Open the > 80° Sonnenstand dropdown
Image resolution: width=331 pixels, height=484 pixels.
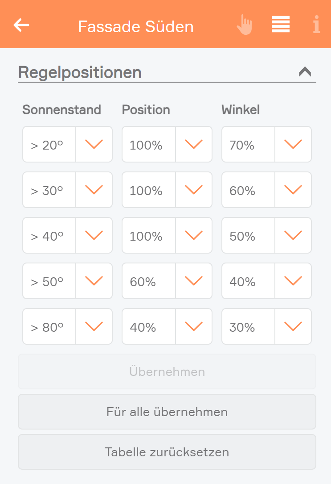[67, 326]
